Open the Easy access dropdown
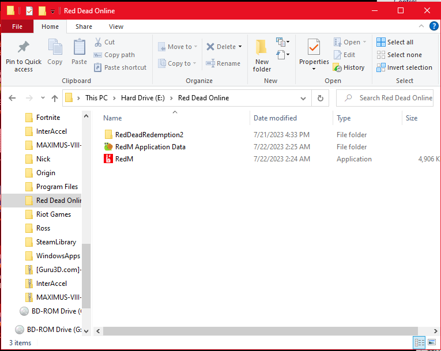 283,55
